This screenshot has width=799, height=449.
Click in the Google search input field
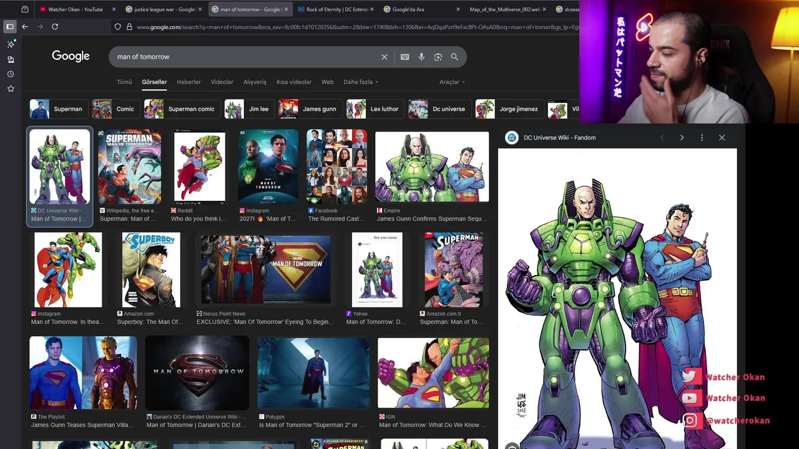tap(247, 57)
